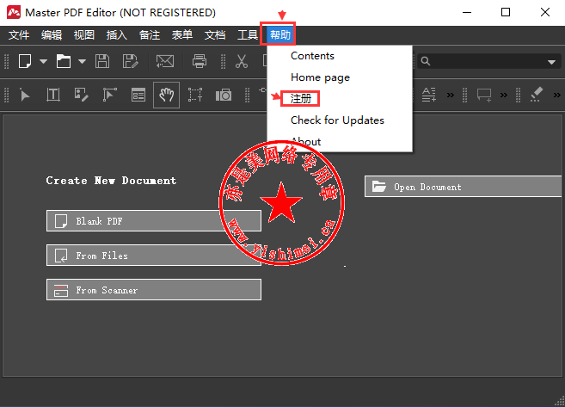
Task: Open the 文件 menu
Action: [x=19, y=35]
